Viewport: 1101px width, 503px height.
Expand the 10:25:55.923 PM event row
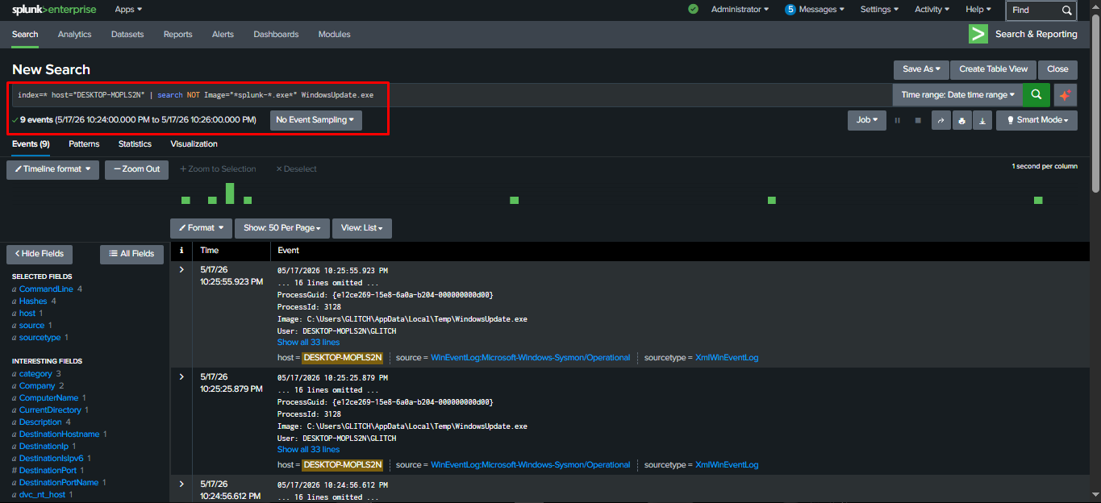181,269
